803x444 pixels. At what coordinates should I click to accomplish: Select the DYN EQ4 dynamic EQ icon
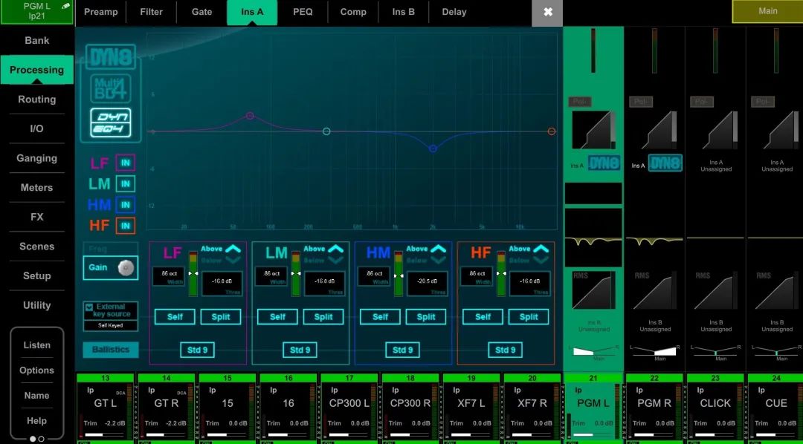point(110,122)
